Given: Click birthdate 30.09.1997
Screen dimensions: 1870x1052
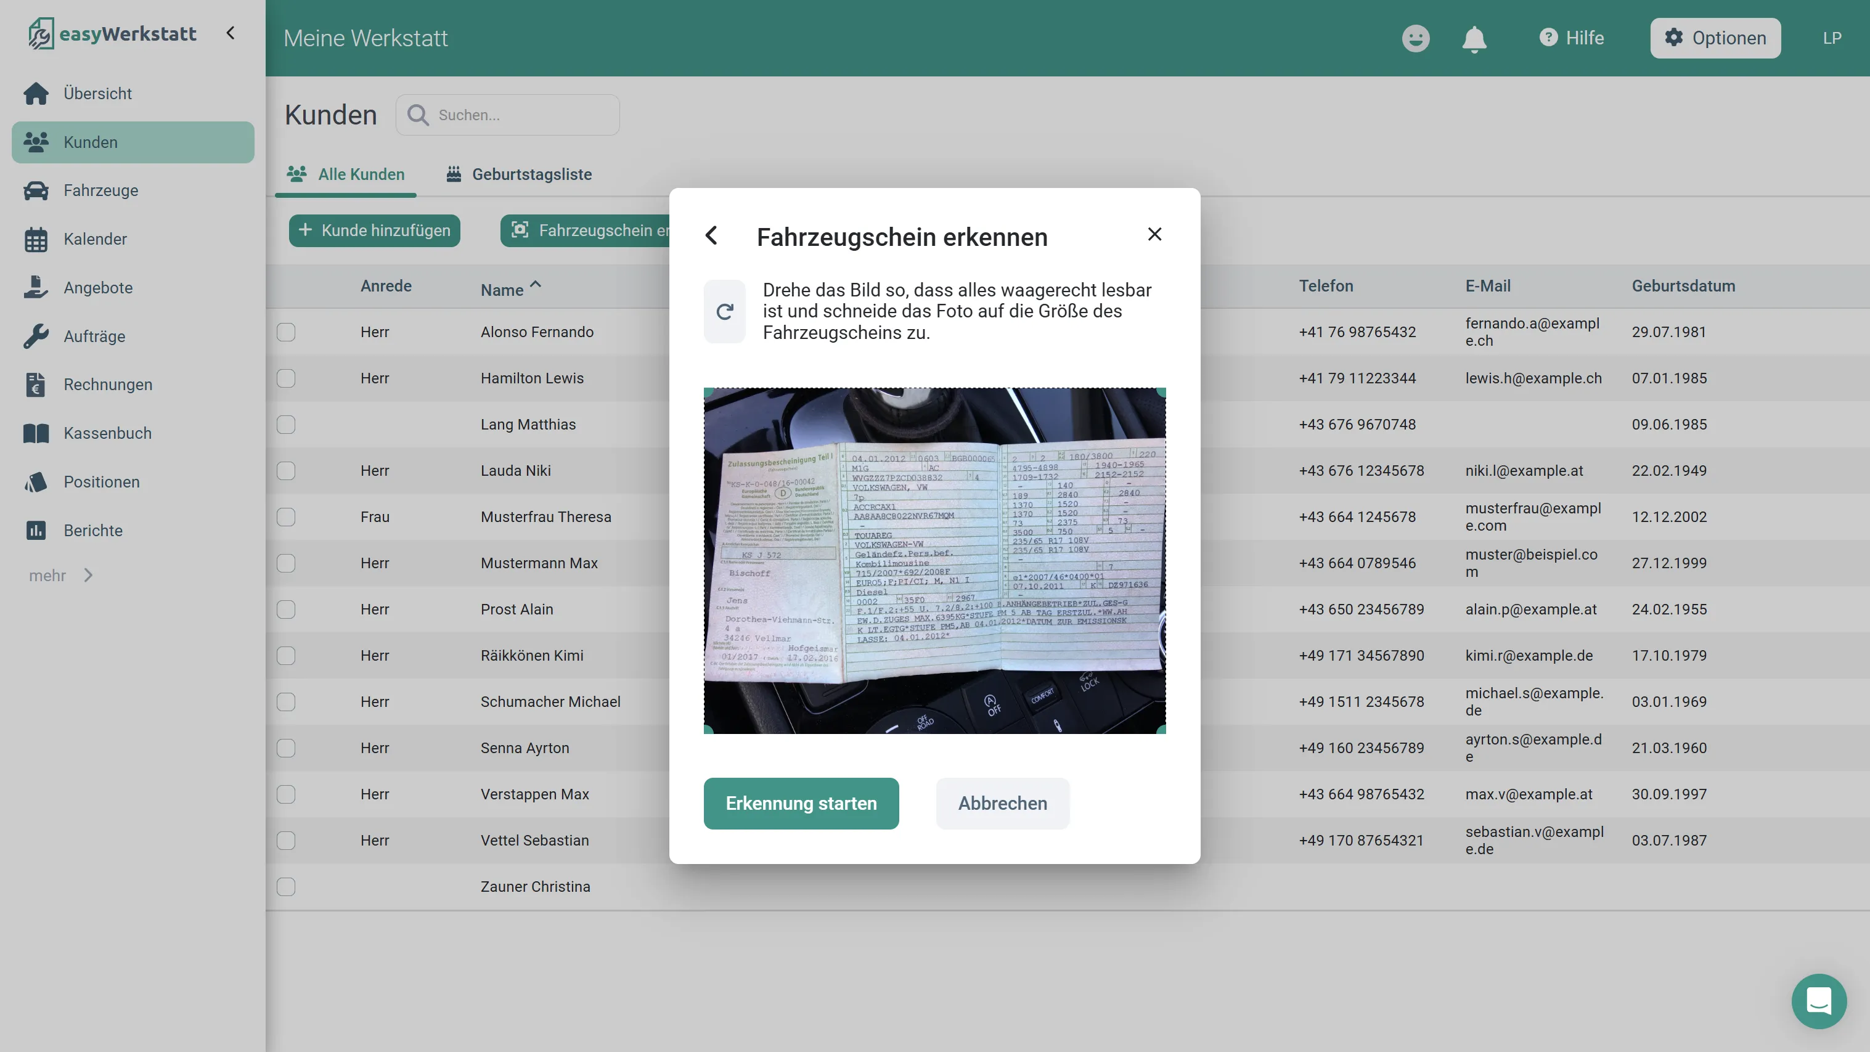Looking at the screenshot, I should coord(1669,794).
